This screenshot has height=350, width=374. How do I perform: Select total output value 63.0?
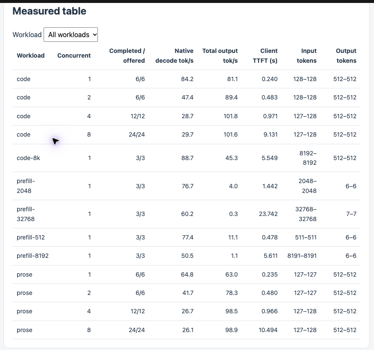231,274
